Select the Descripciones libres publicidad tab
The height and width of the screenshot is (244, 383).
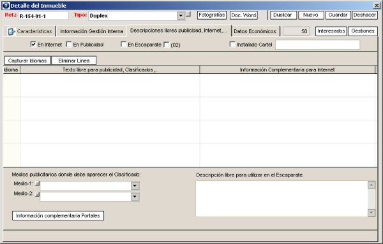pos(179,31)
